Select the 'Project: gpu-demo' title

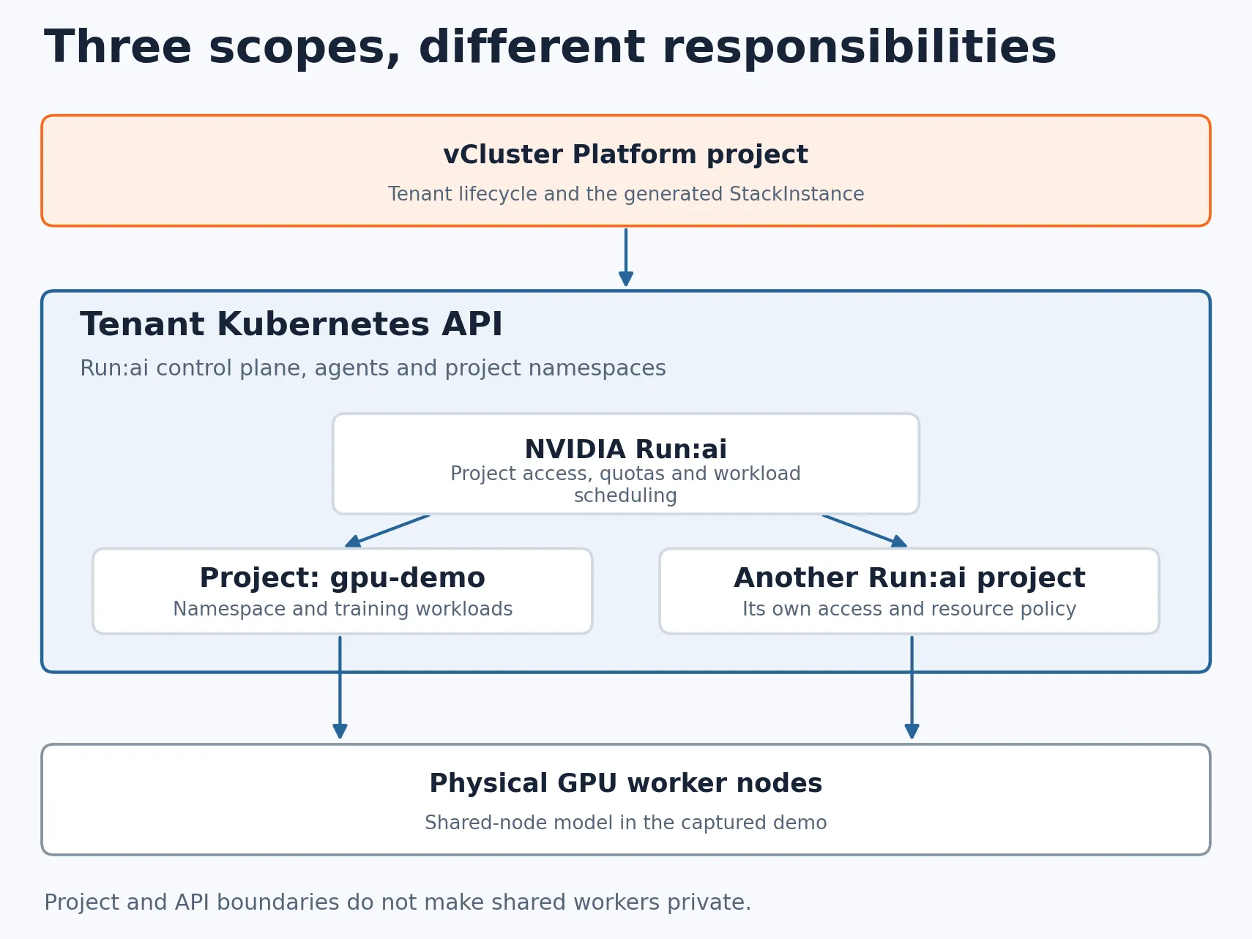click(342, 577)
